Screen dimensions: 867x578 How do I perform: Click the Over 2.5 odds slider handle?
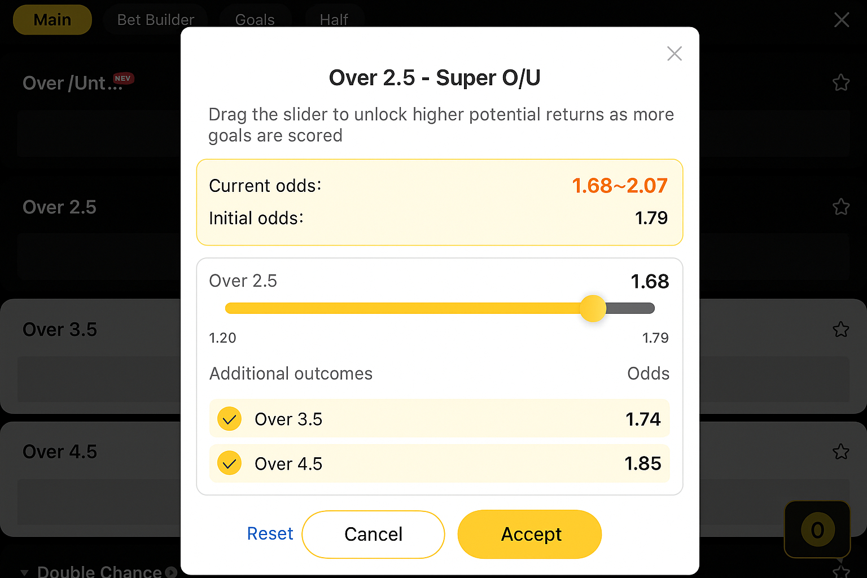[593, 308]
